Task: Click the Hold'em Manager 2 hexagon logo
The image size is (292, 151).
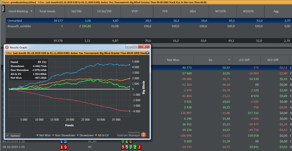Action: 143,134
